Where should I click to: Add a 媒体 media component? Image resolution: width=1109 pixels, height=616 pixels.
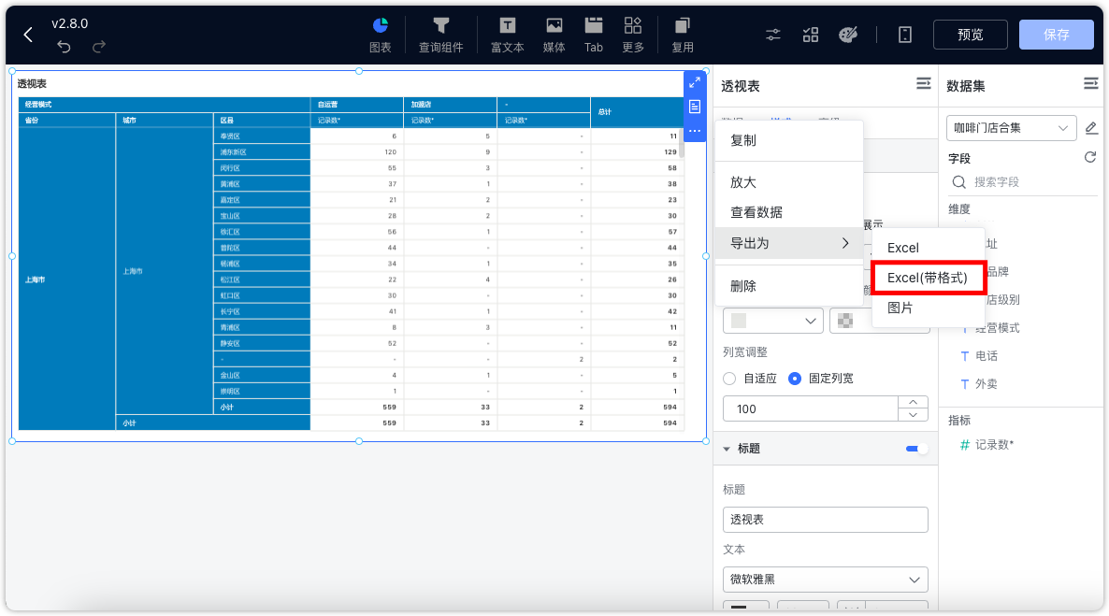pos(554,34)
